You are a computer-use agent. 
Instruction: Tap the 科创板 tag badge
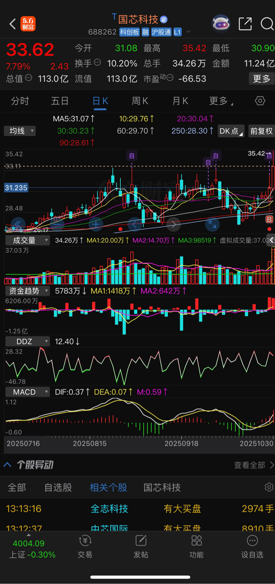(129, 32)
